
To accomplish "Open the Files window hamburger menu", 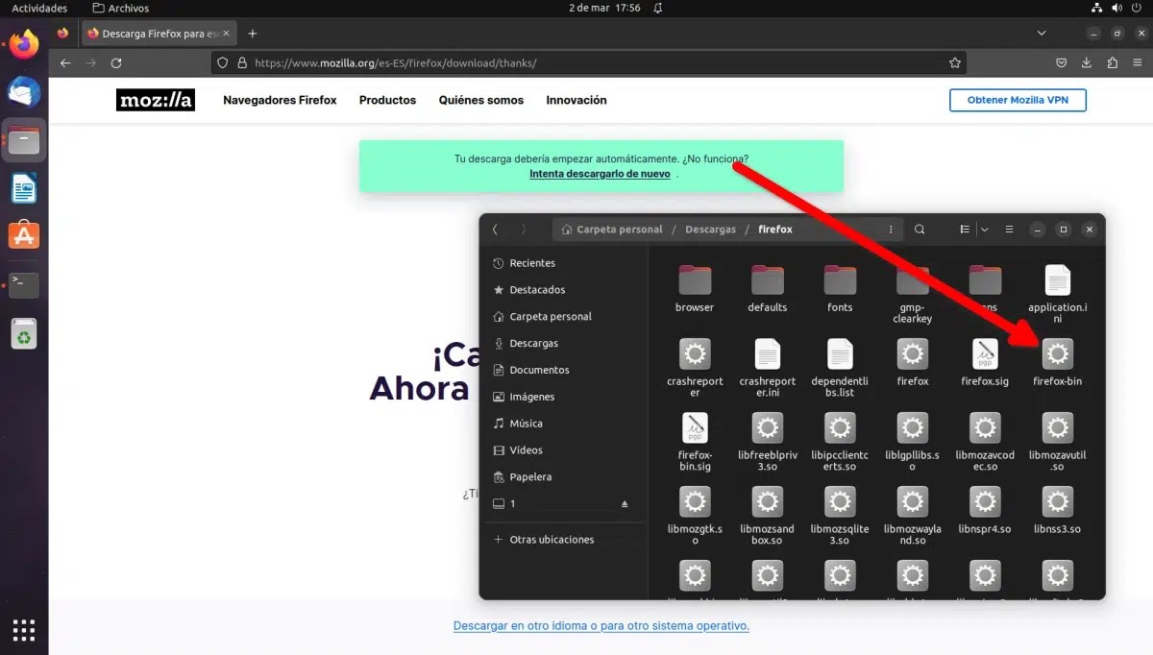I will 1009,230.
